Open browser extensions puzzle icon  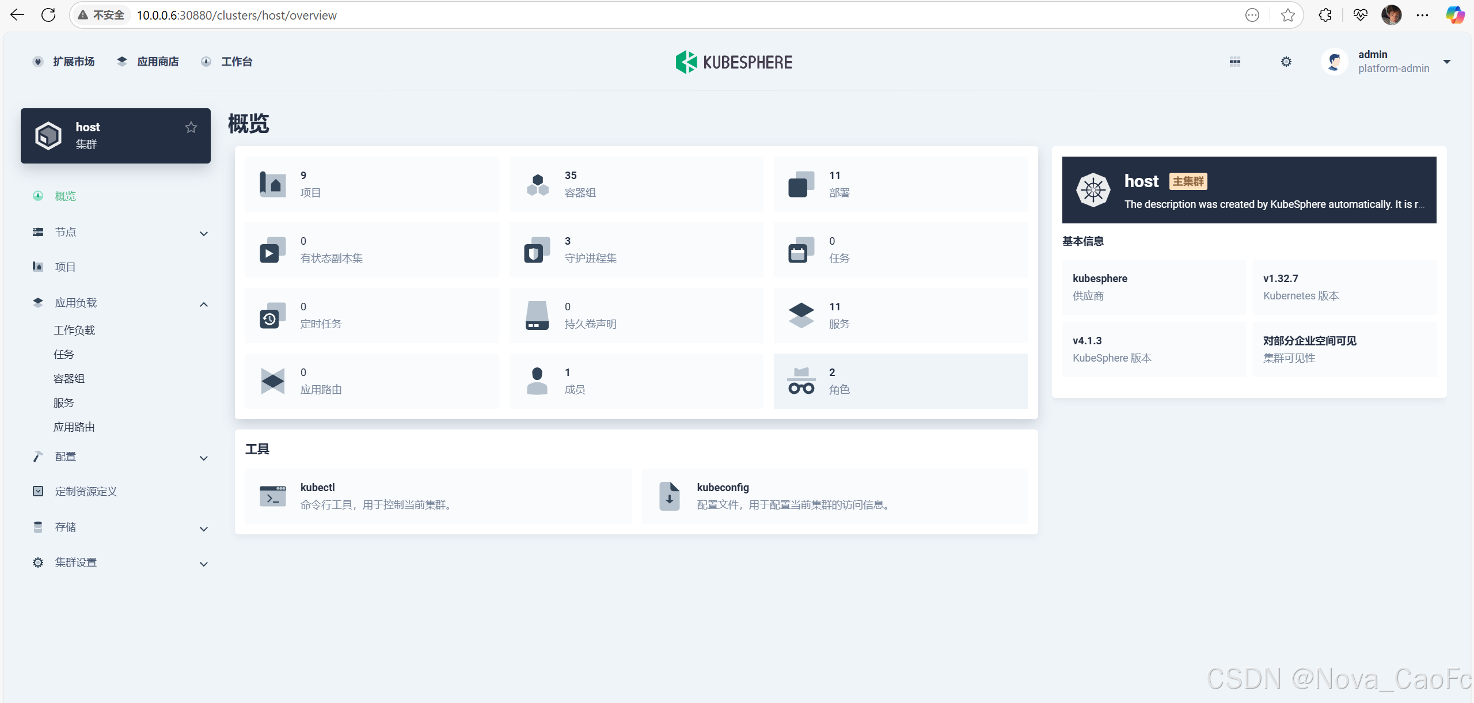[1325, 15]
